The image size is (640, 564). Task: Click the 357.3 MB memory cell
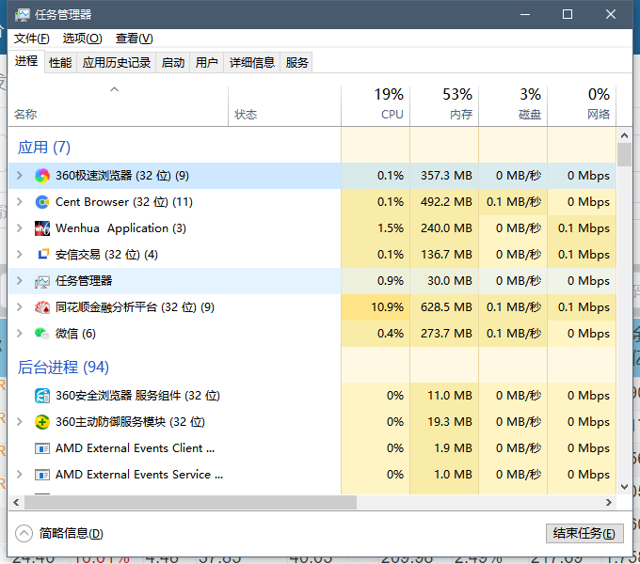coord(444,176)
